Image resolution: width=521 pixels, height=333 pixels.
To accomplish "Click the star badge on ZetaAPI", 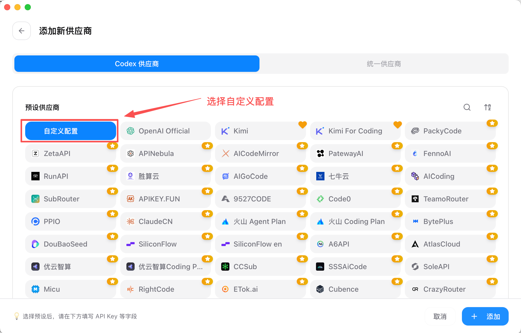I will pos(113,146).
